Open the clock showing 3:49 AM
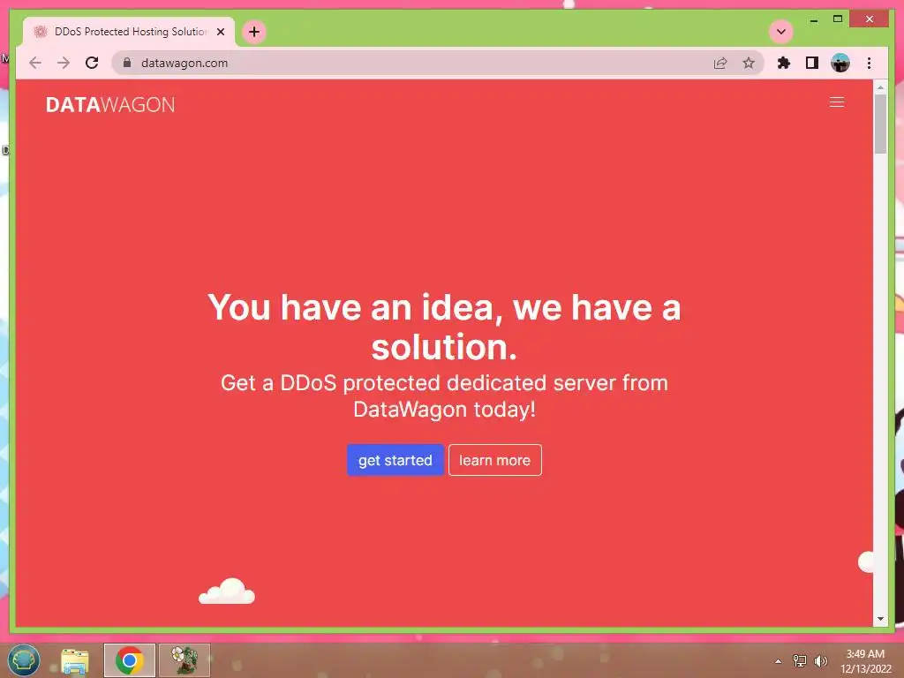Image resolution: width=904 pixels, height=678 pixels. click(865, 660)
